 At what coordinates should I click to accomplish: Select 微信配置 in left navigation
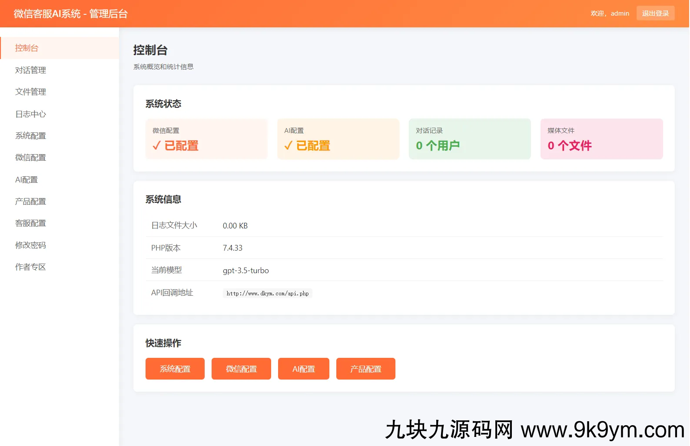point(30,157)
